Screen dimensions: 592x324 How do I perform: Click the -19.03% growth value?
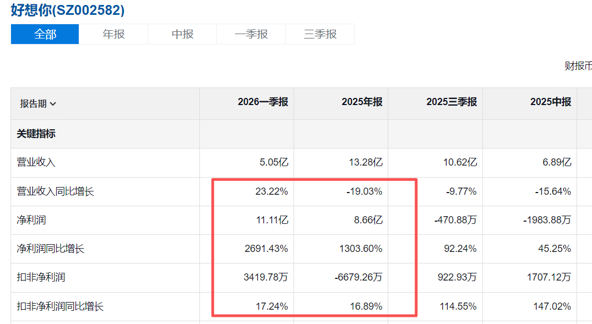[365, 191]
